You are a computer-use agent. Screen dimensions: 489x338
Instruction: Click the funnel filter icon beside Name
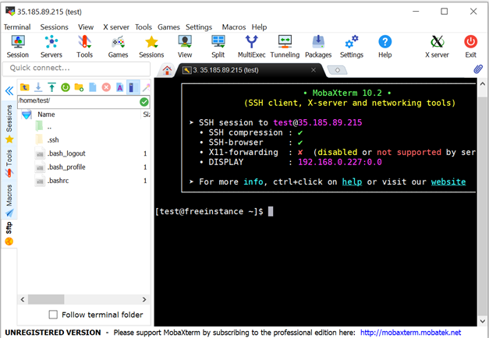(27, 114)
